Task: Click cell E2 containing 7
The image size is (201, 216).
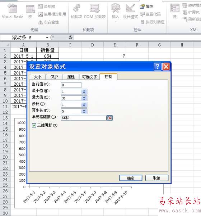Action: coord(115,56)
